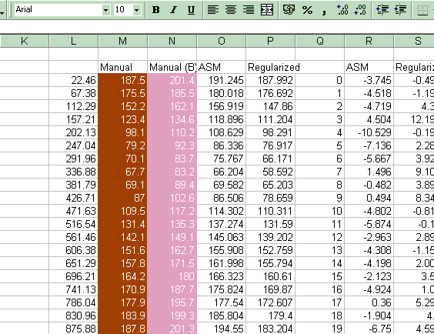
Task: Select the brown cell containing 187.5
Action: [x=122, y=80]
